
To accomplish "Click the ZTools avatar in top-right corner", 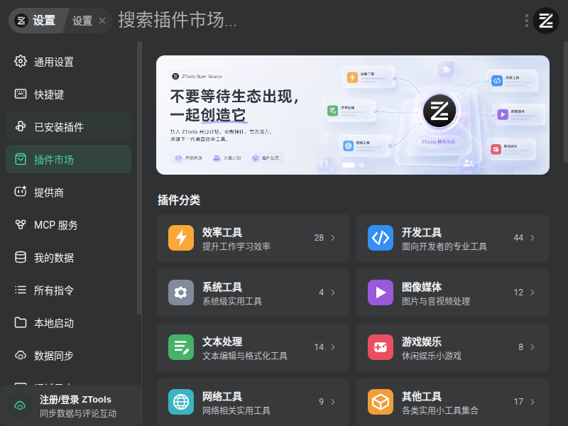I will (546, 21).
